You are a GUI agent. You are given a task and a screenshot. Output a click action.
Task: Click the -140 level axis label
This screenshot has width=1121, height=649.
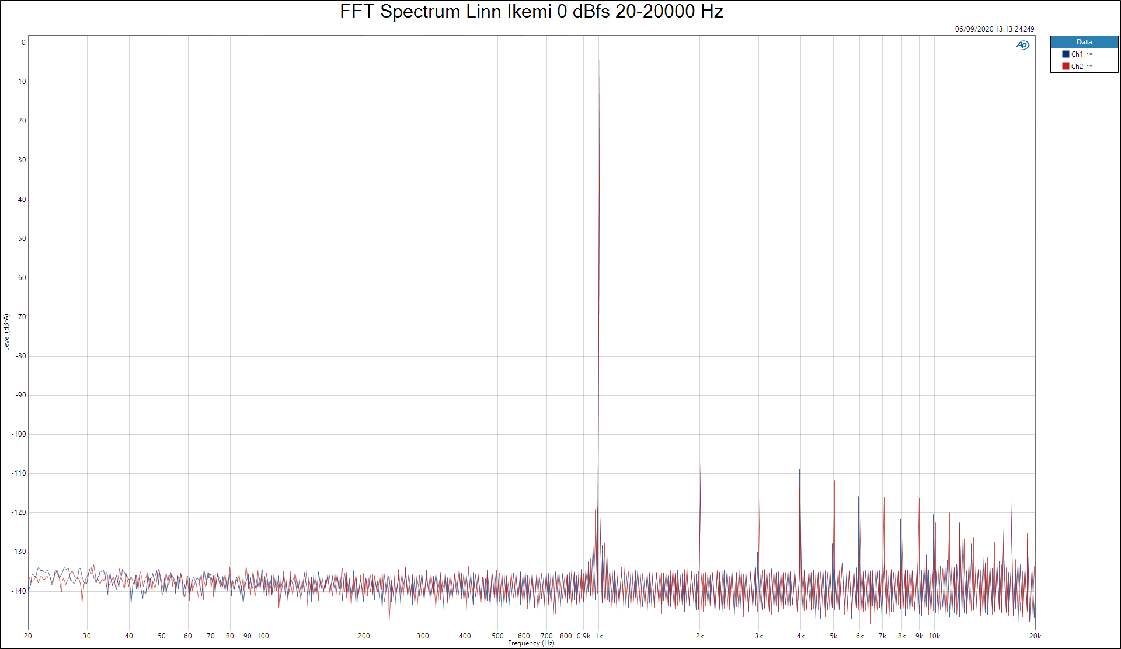(19, 591)
